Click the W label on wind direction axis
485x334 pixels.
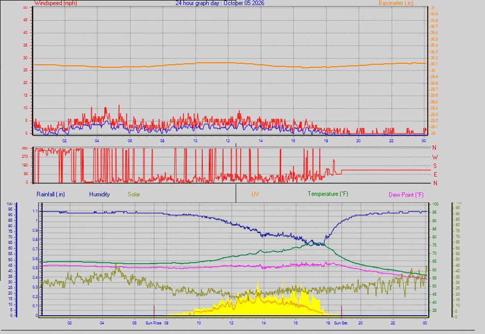coord(435,157)
